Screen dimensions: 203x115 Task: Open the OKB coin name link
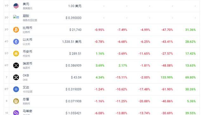coord(26,76)
